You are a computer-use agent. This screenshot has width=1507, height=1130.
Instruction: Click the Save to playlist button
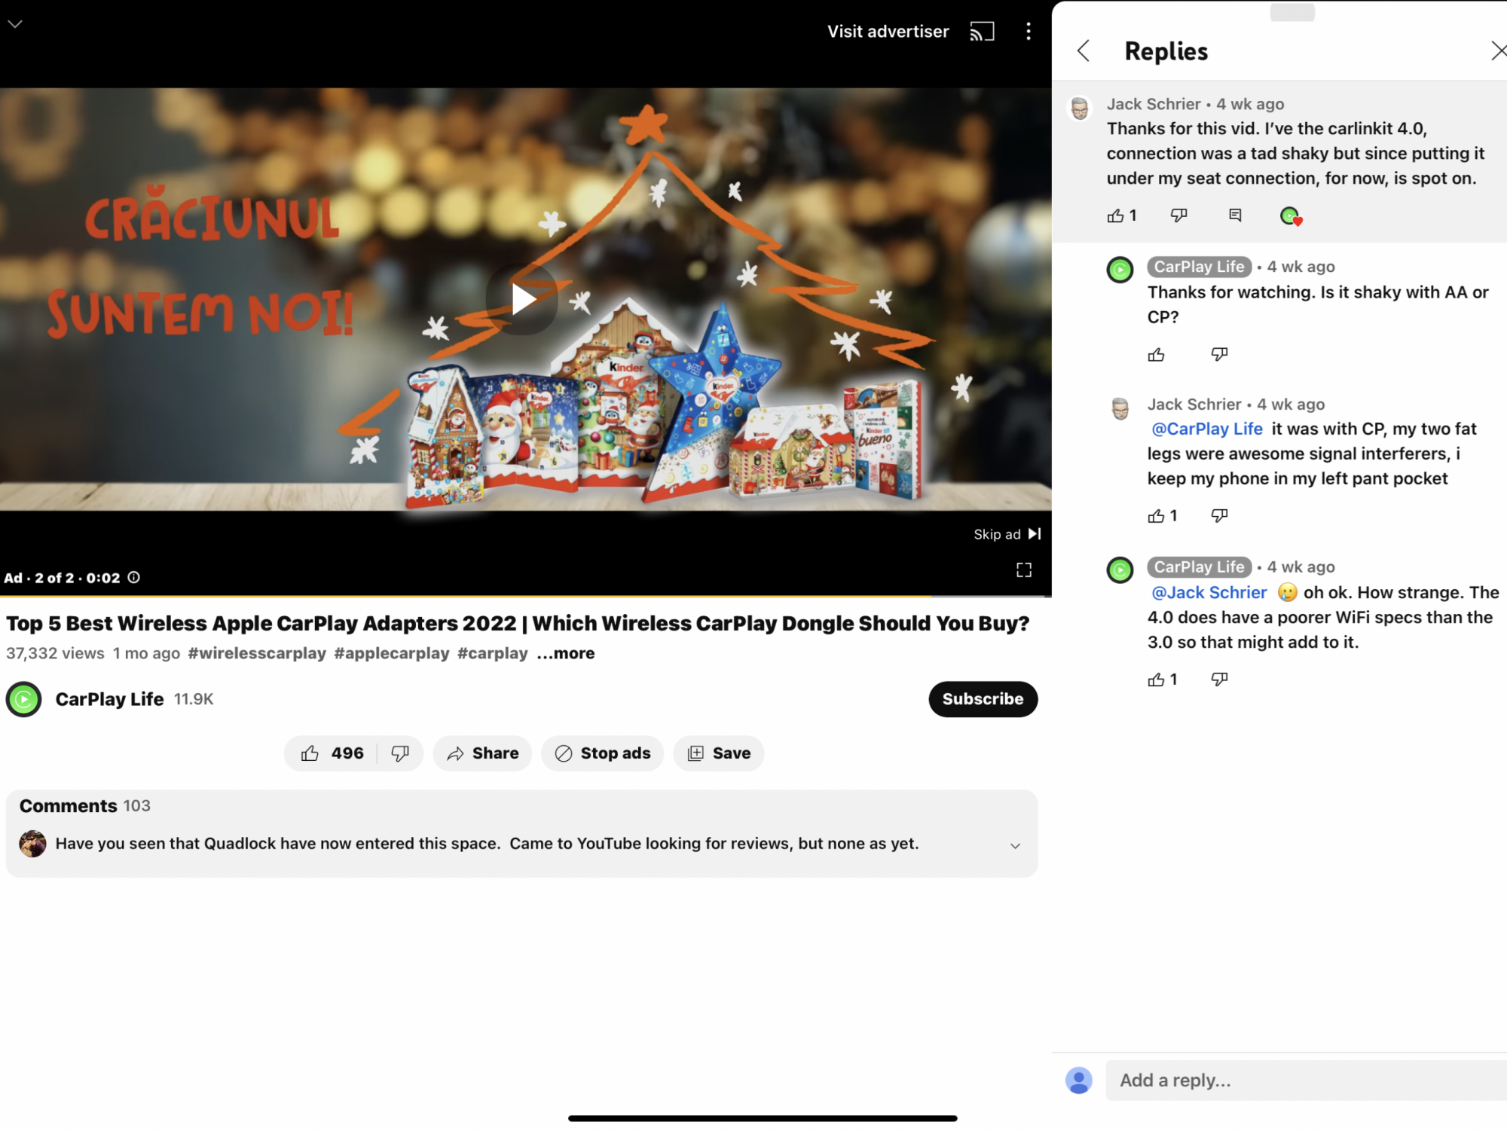(719, 753)
